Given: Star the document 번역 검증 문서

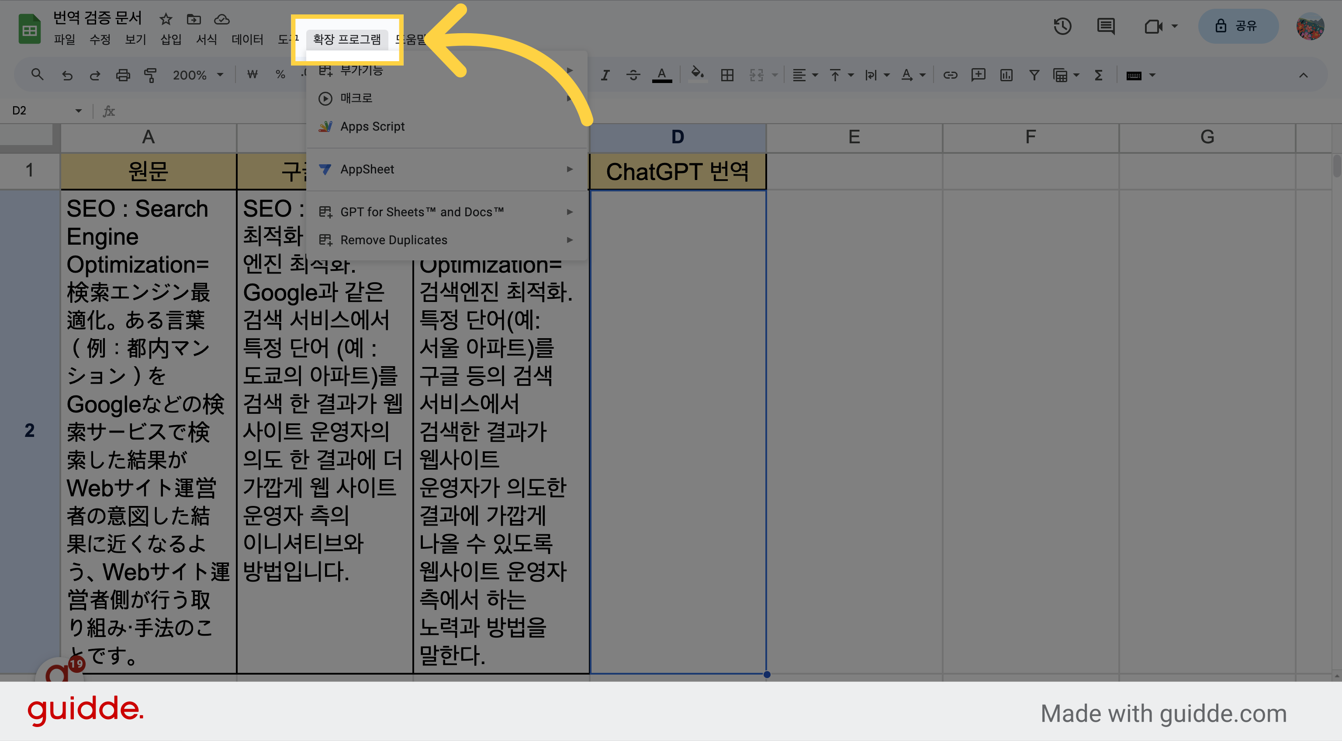Looking at the screenshot, I should [166, 19].
